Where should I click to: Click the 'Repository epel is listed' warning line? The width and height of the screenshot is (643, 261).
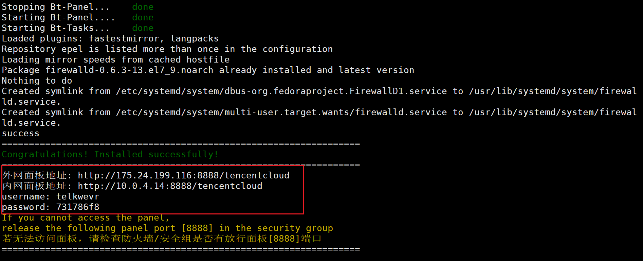tap(167, 49)
